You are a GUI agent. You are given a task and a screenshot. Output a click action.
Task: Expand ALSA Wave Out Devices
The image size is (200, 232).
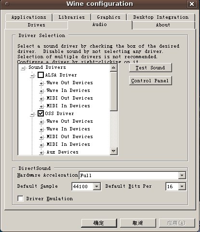coord(41,83)
